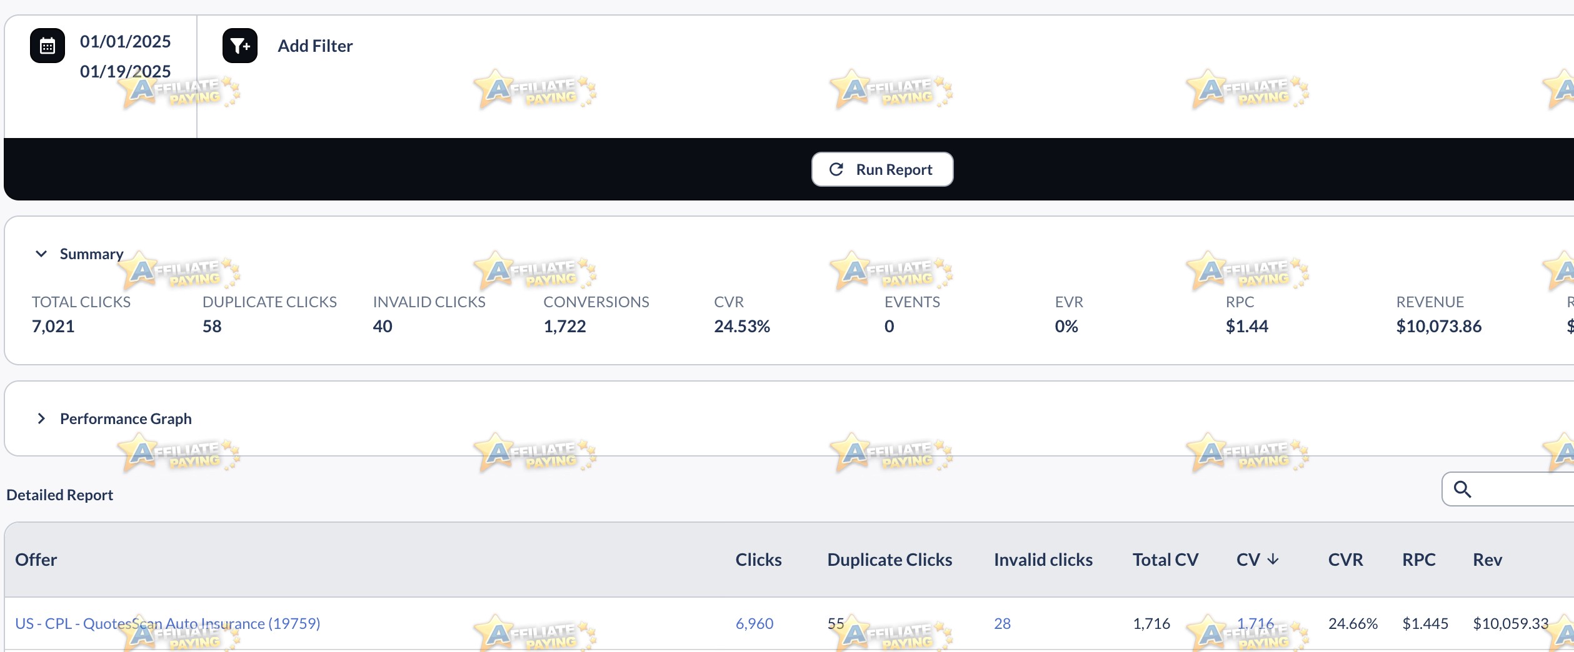
Task: Click the EVR summary label
Action: (x=1069, y=302)
